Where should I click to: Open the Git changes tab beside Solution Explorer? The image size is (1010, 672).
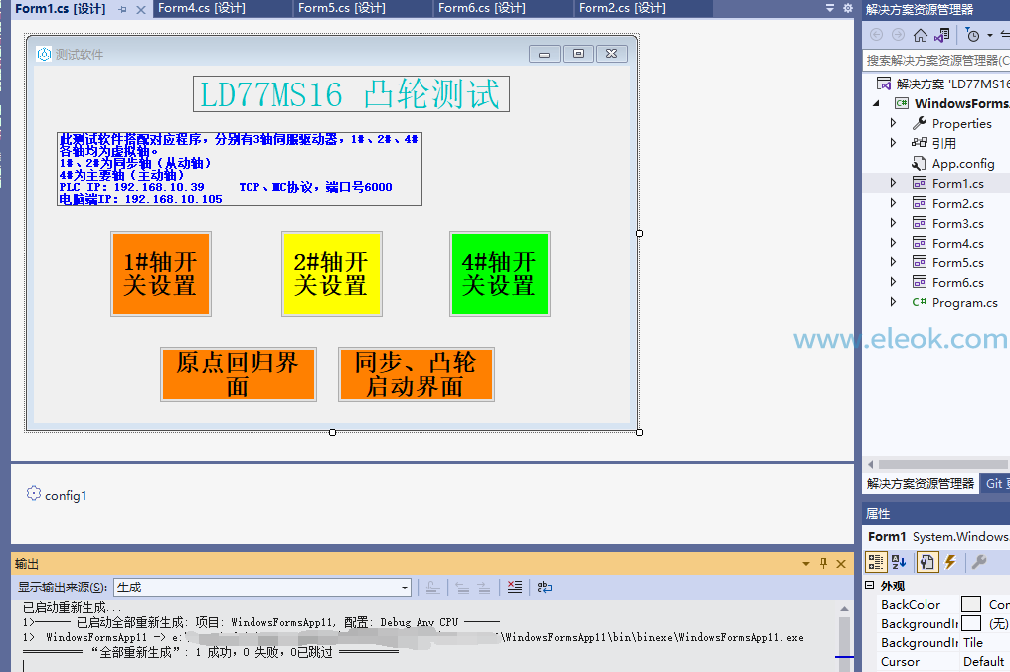tap(995, 484)
